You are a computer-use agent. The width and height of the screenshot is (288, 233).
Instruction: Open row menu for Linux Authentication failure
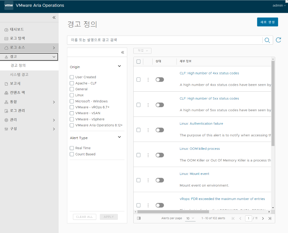pos(148,130)
